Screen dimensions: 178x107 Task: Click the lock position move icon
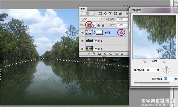99,25
